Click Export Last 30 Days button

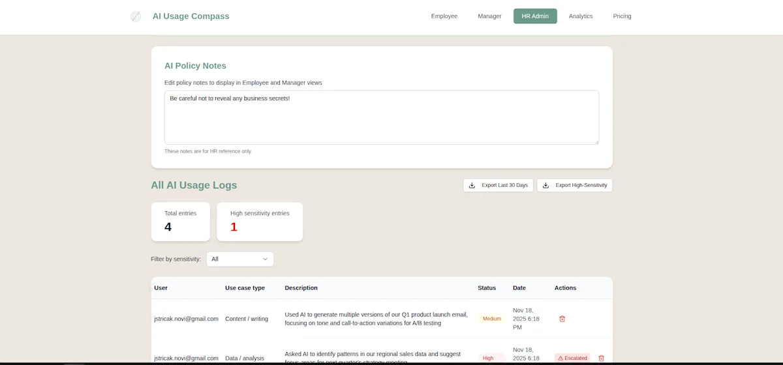click(498, 185)
